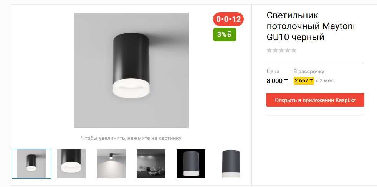Click the 'Чтобы увеличить' hint text
Viewport: 377px width, 187px height.
click(131, 138)
